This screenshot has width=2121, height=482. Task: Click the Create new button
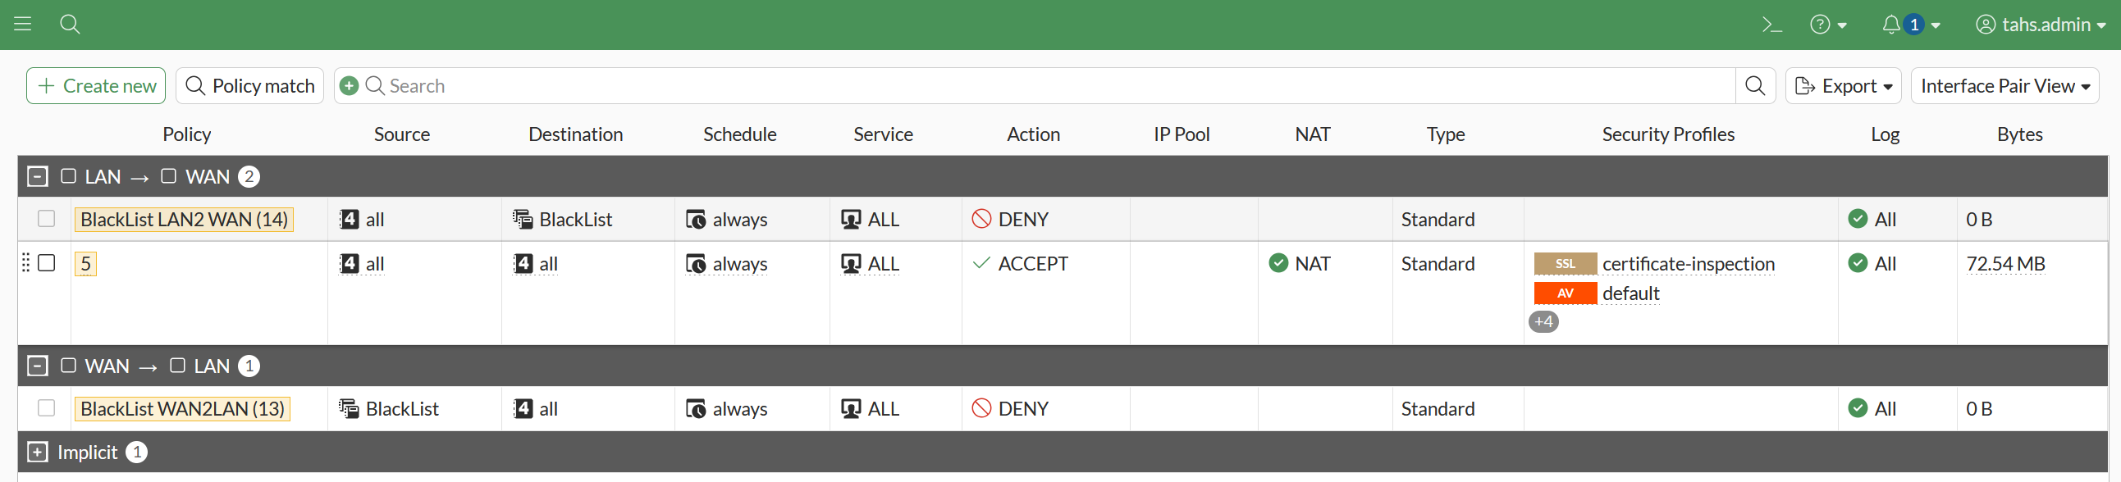pyautogui.click(x=96, y=85)
